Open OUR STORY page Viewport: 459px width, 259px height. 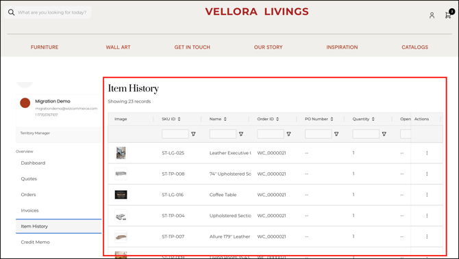pyautogui.click(x=268, y=47)
